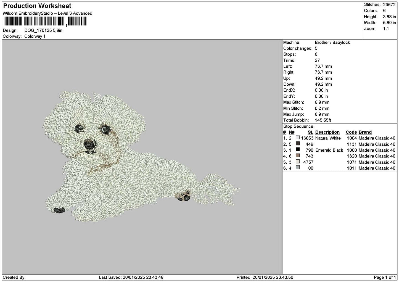Click 'Madeira Classic 40' in row 6
The height and width of the screenshot is (282, 399).
coord(377,168)
